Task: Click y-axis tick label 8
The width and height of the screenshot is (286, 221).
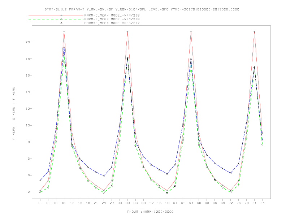Action: pos(29,142)
